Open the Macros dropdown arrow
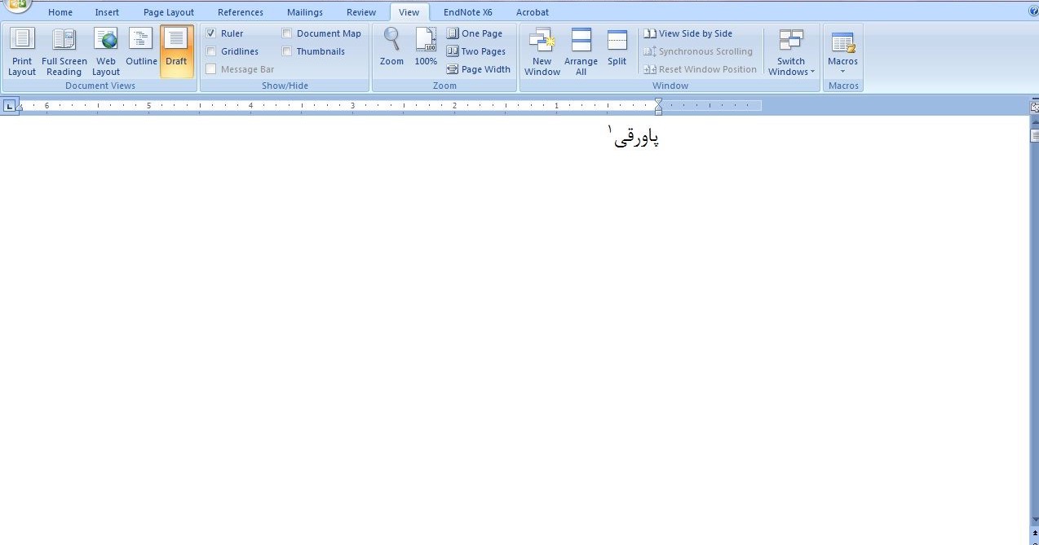 (842, 71)
